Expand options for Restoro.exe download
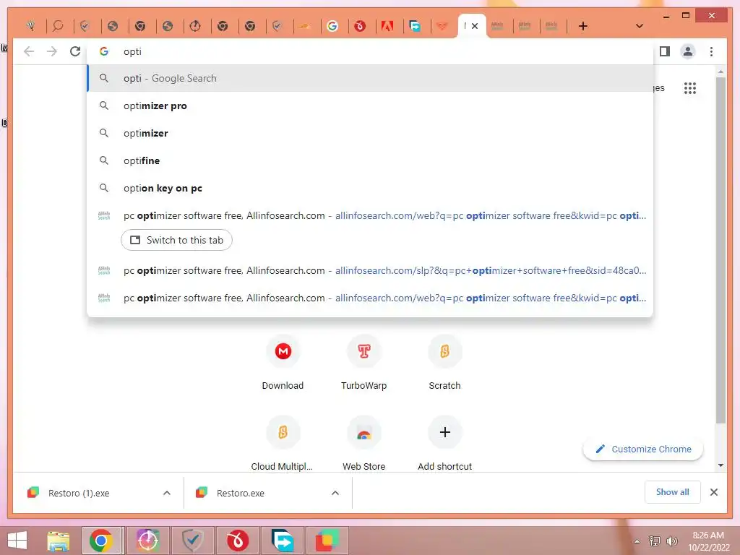 click(x=335, y=493)
